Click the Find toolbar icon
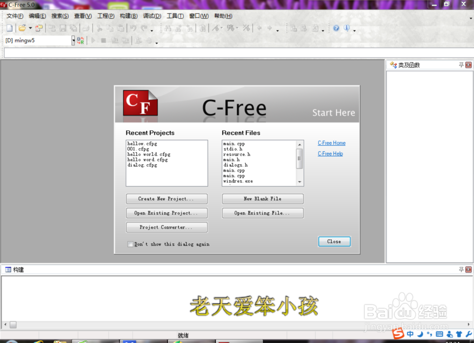The height and width of the screenshot is (343, 474). [x=169, y=28]
